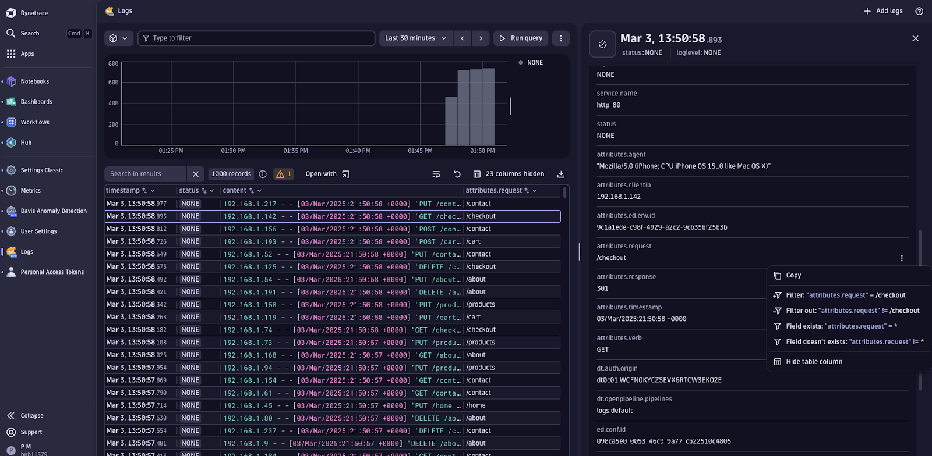
Task: Click the Add logs button
Action: [883, 11]
